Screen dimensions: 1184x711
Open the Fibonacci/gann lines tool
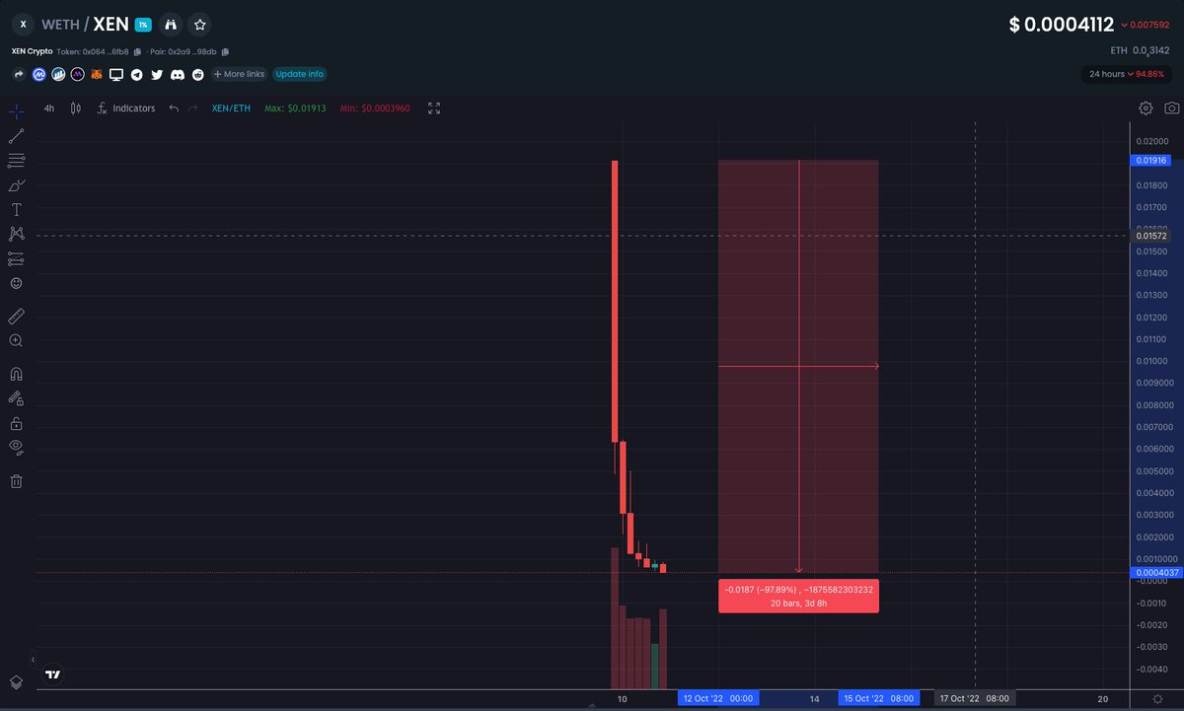pos(16,160)
